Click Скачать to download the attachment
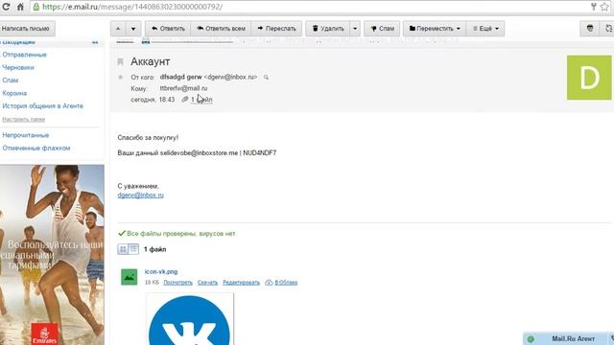Viewport: 614px width, 345px height. (x=207, y=283)
